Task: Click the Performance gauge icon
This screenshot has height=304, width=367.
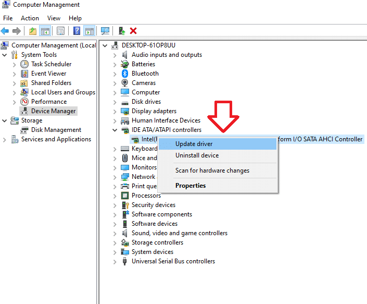Action: [x=24, y=102]
